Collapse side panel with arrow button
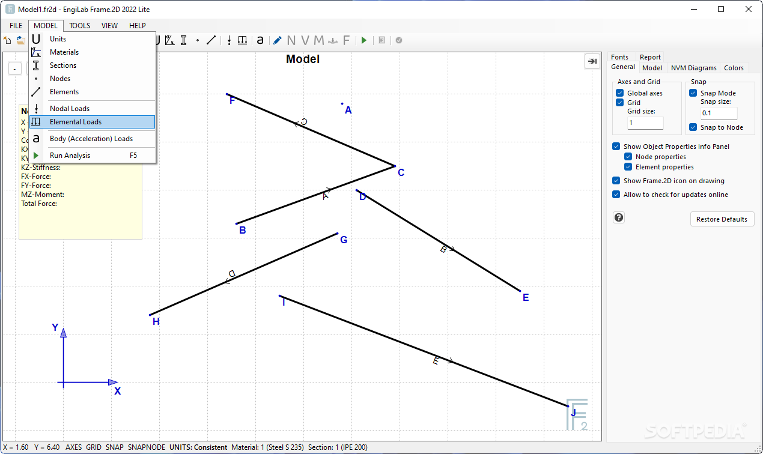This screenshot has width=763, height=454. coord(592,61)
